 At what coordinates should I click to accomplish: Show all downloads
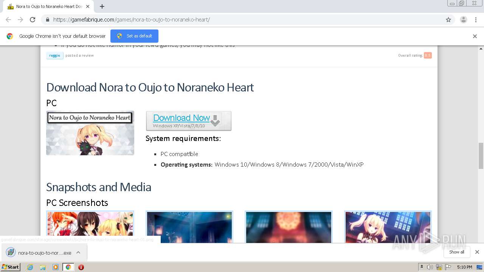[457, 252]
